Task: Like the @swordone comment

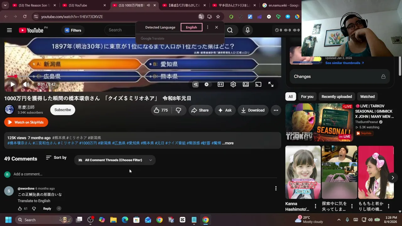Action: [x=20, y=209]
